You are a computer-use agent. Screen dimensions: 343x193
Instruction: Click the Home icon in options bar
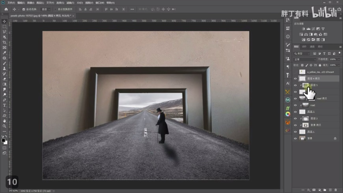point(6,9)
